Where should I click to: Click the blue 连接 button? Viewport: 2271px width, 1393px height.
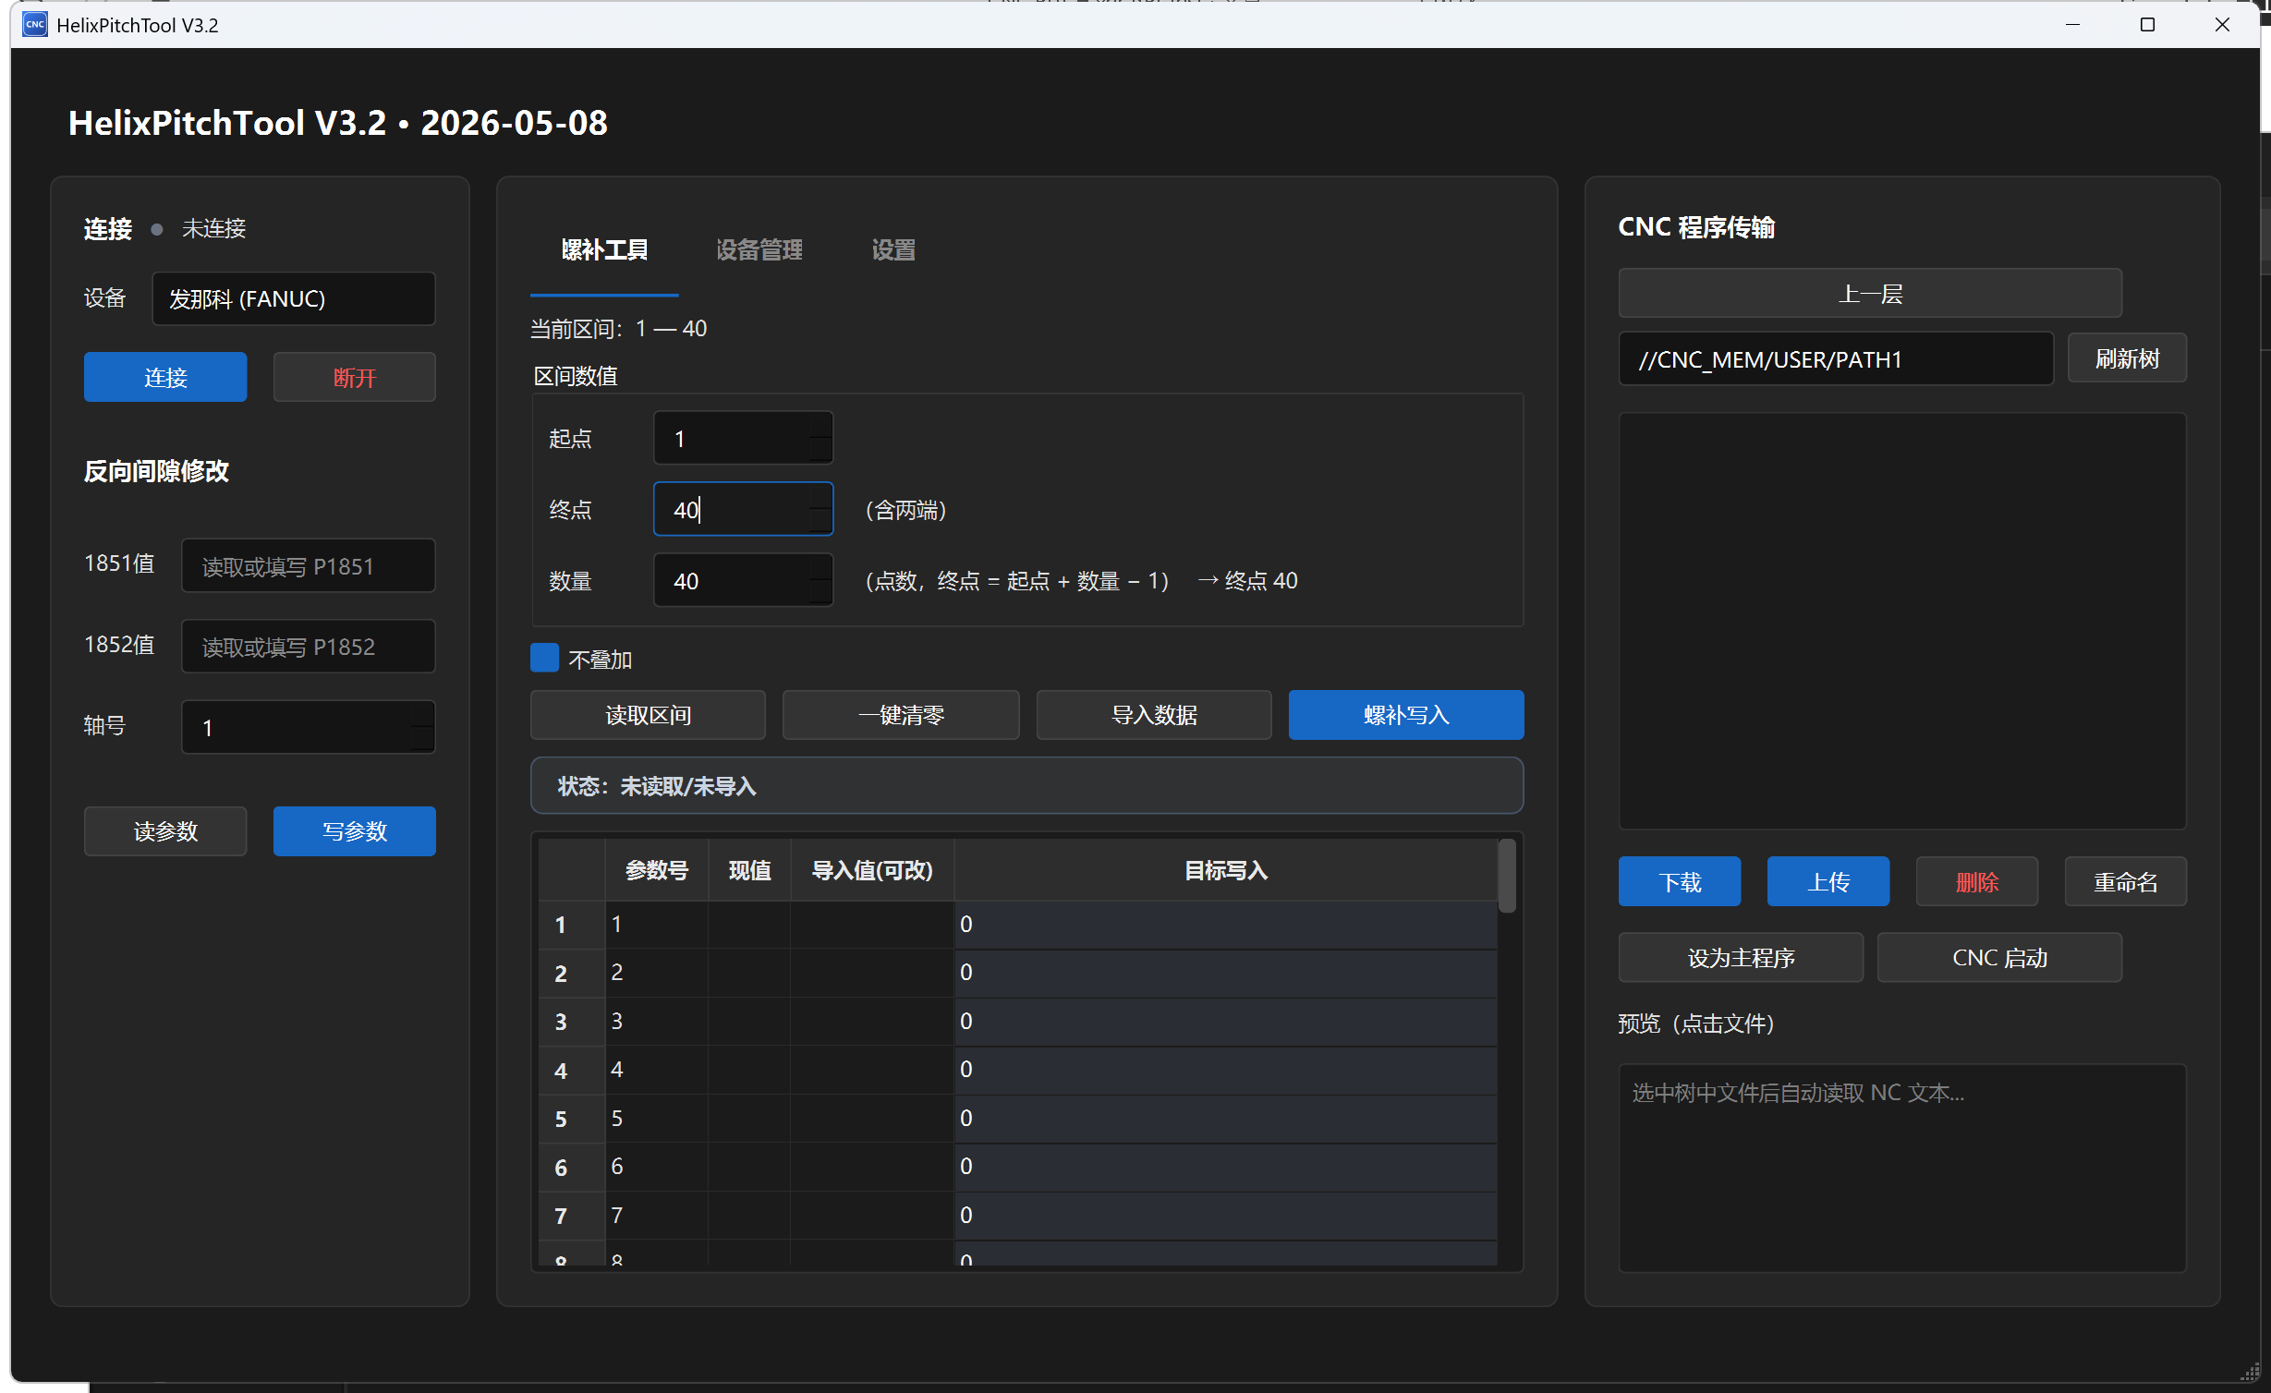pyautogui.click(x=165, y=377)
